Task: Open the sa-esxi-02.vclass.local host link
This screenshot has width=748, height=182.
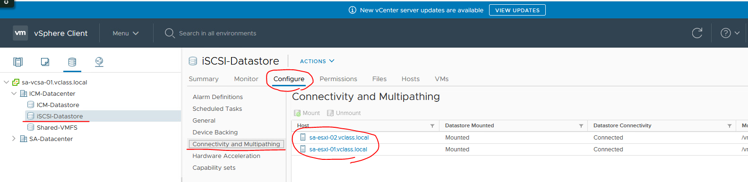Action: point(339,137)
